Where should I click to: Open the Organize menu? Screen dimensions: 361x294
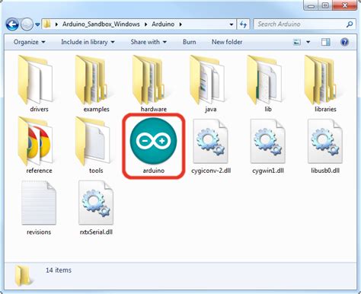29,42
